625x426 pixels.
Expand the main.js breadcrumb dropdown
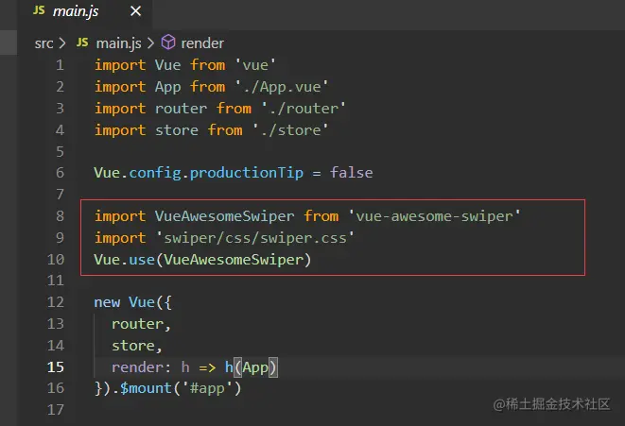click(x=118, y=43)
